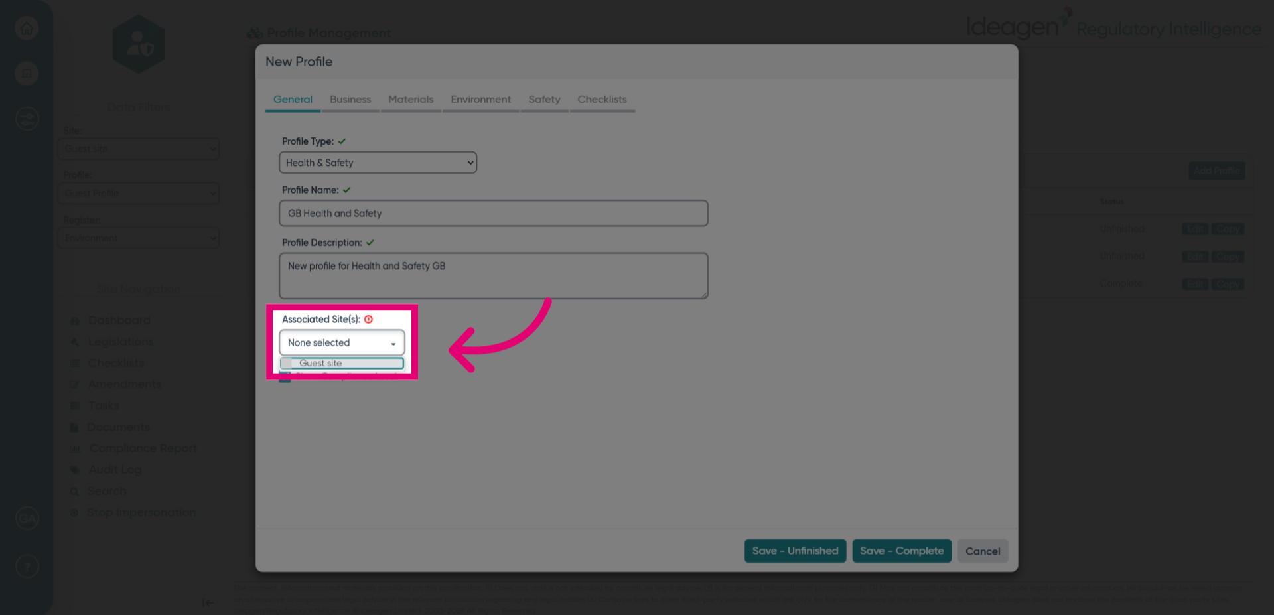Cancel the New Profile dialog
The image size is (1274, 615).
(983, 551)
